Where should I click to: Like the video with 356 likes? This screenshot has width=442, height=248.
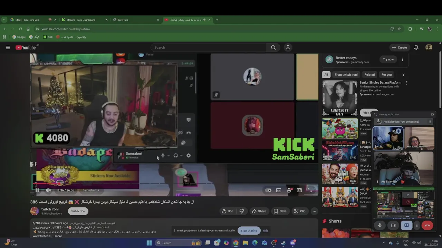point(227,211)
